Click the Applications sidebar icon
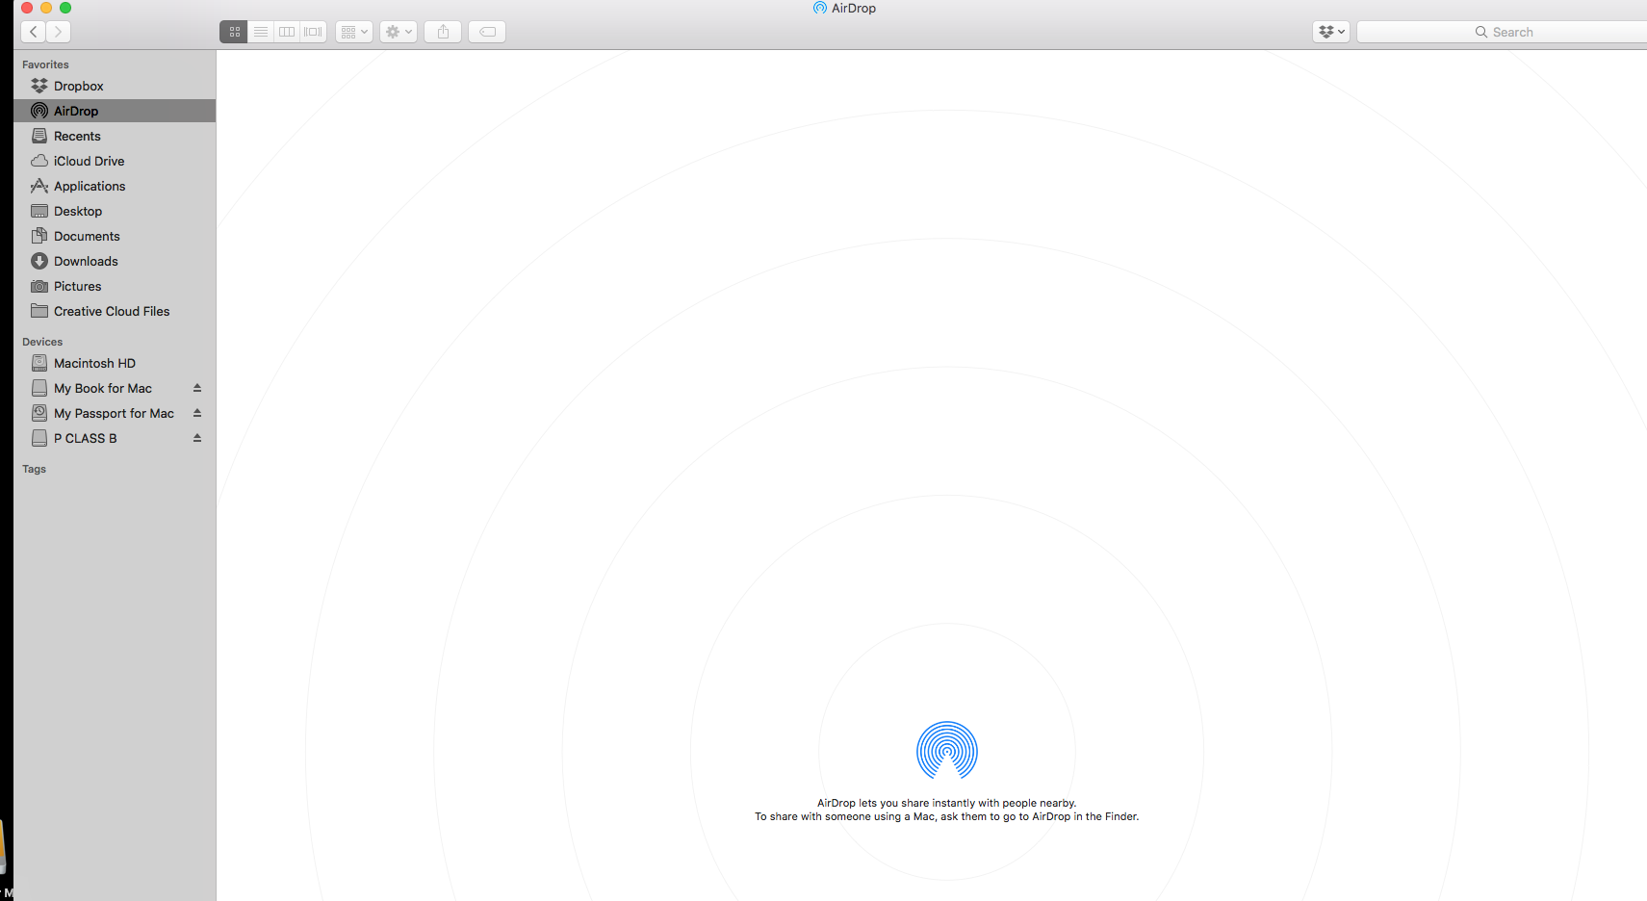Viewport: 1647px width, 901px height. 39,186
